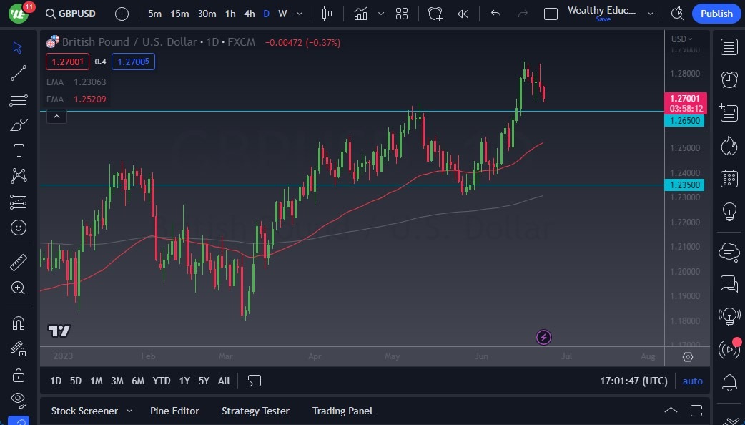Expand the timeframe interval dropdown chevron
Screen dimensions: 745x425
tap(299, 14)
